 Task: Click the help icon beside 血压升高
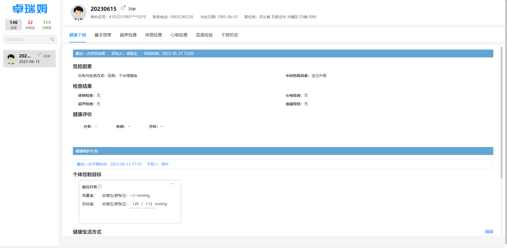[100, 187]
